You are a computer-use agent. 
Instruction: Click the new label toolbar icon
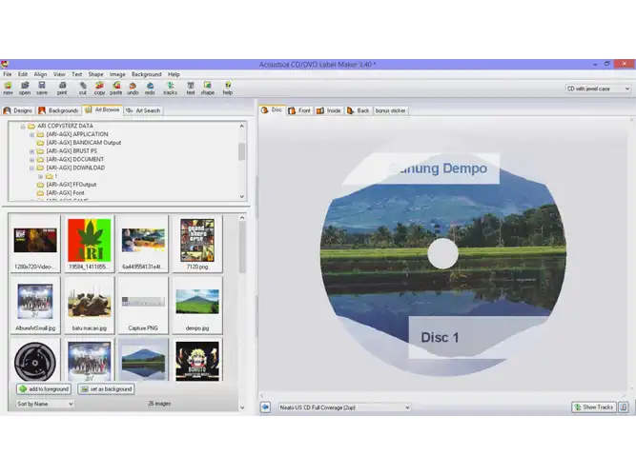pyautogui.click(x=9, y=88)
